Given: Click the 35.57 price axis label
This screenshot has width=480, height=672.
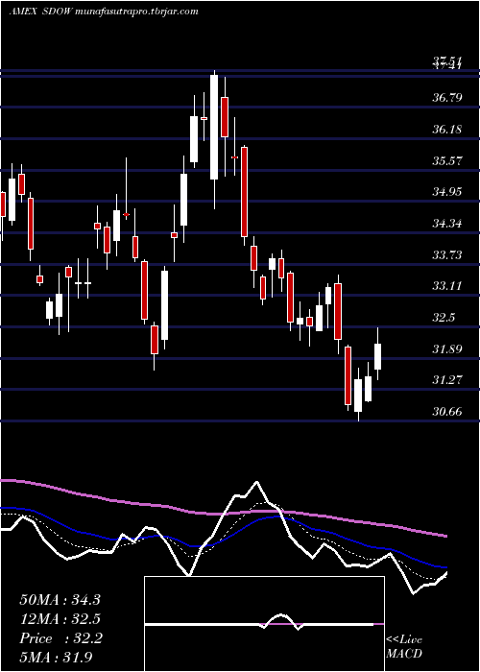Looking at the screenshot, I should click(x=447, y=160).
